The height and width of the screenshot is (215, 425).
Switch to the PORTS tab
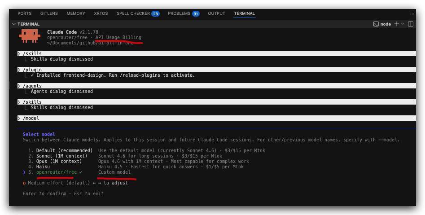(24, 13)
